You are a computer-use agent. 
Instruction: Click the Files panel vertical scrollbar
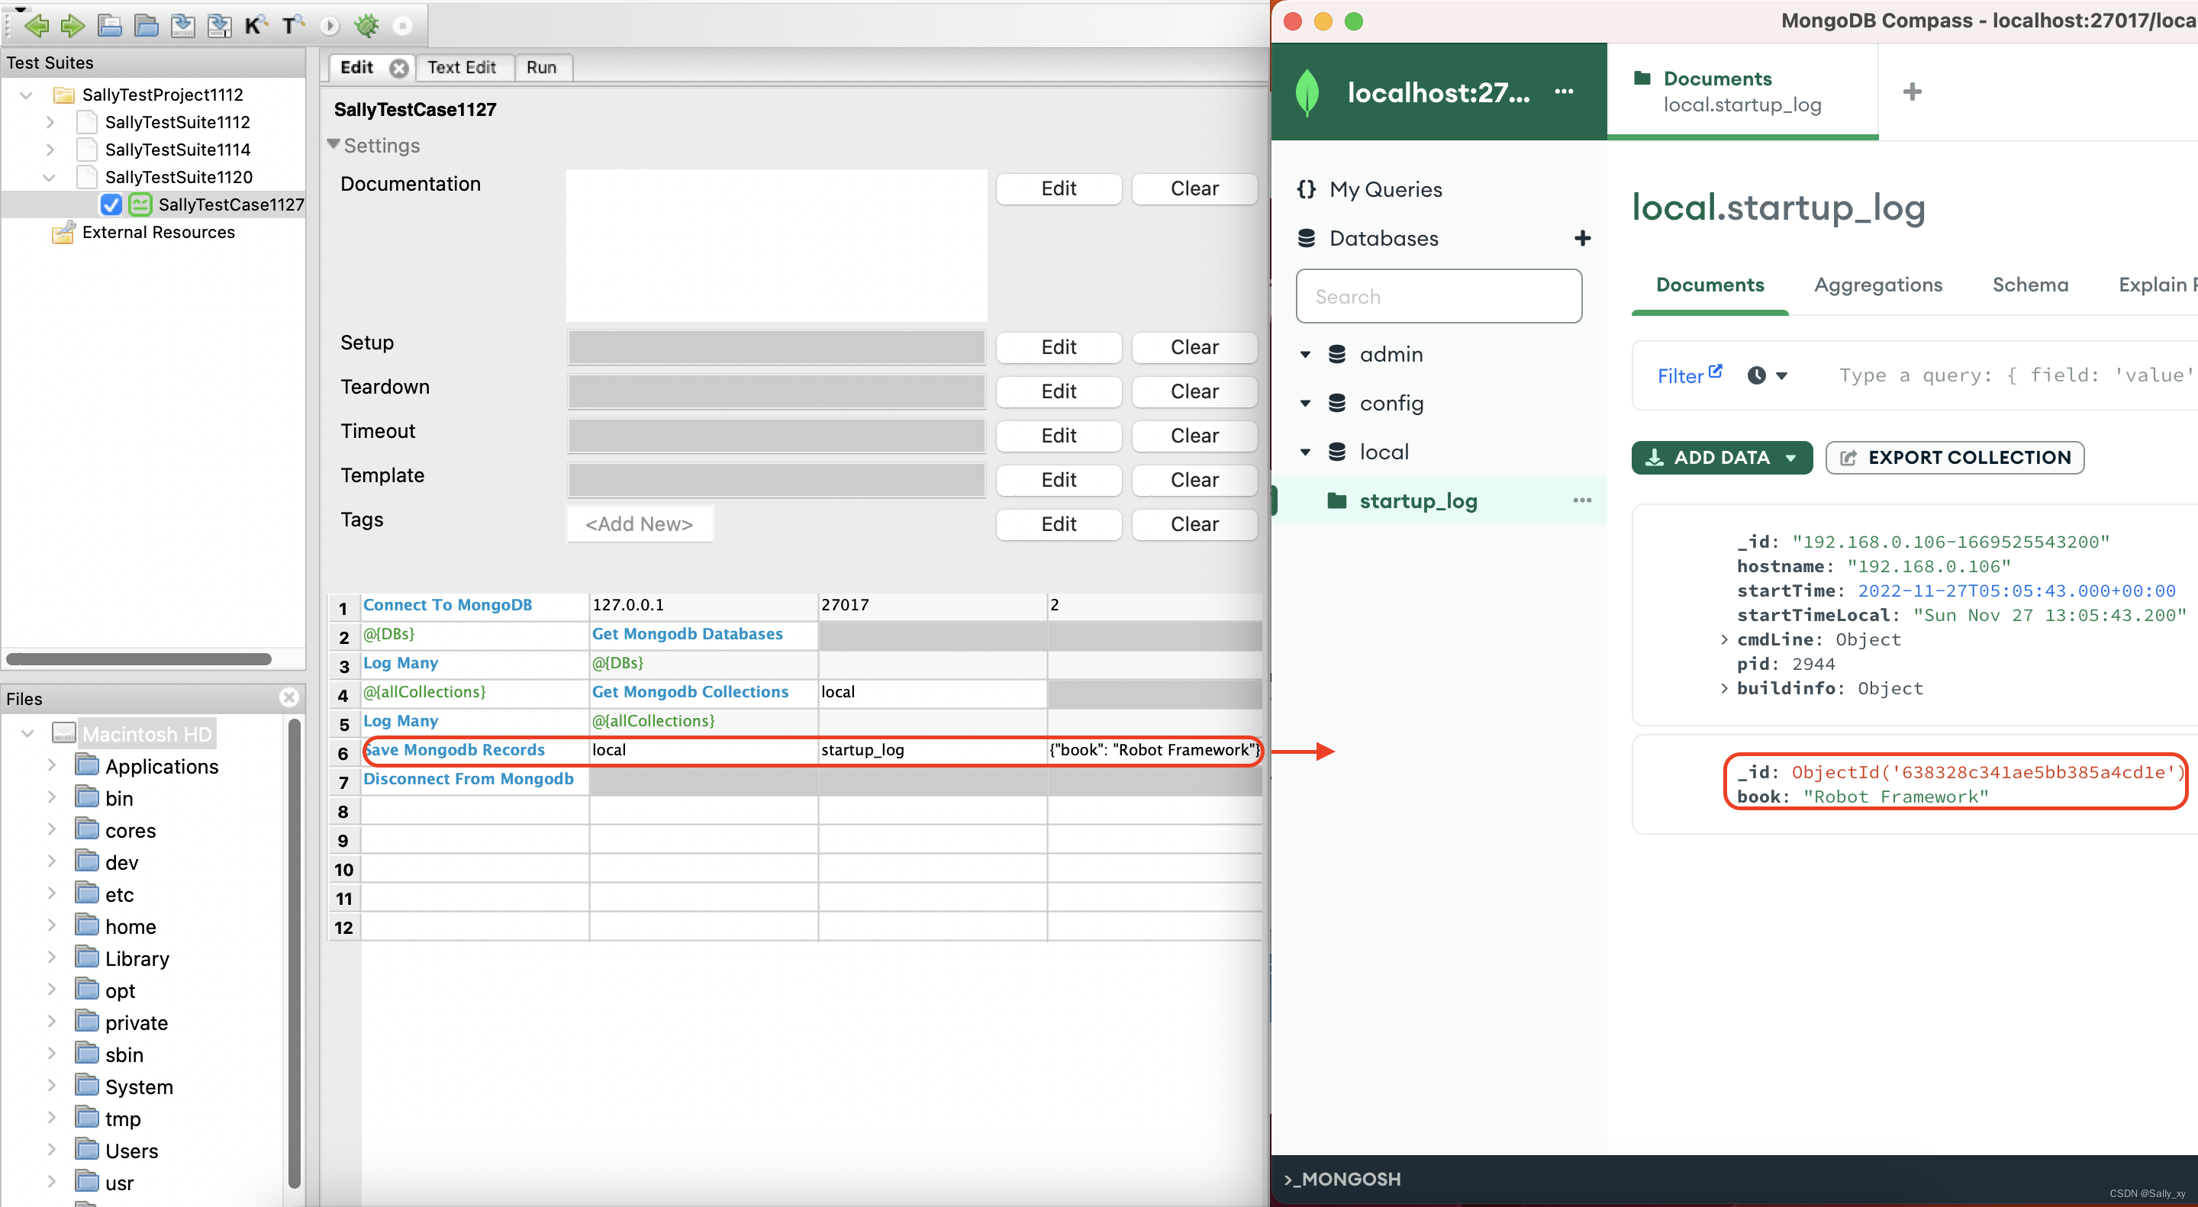coord(295,953)
